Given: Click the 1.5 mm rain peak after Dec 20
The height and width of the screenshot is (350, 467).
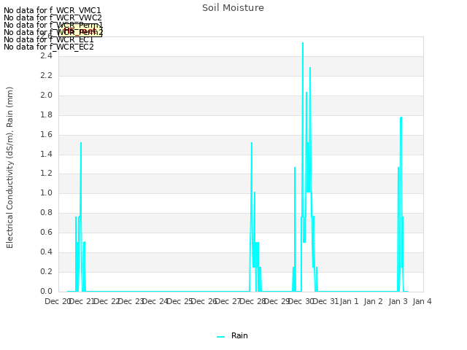Looking at the screenshot, I should click(81, 144).
